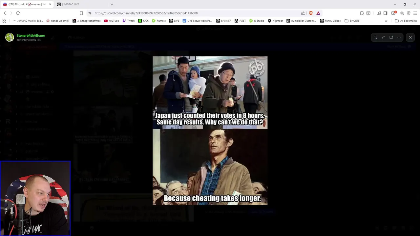
Task: Open the LIVE bookmark
Action: point(174,21)
